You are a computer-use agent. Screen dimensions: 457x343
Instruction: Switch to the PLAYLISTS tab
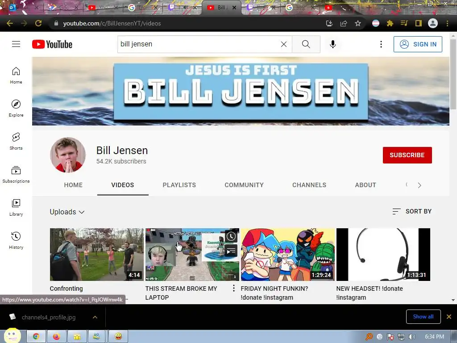coord(179,185)
